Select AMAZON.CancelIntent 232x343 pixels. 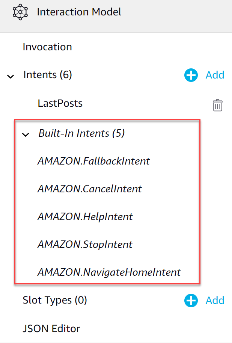pos(89,189)
